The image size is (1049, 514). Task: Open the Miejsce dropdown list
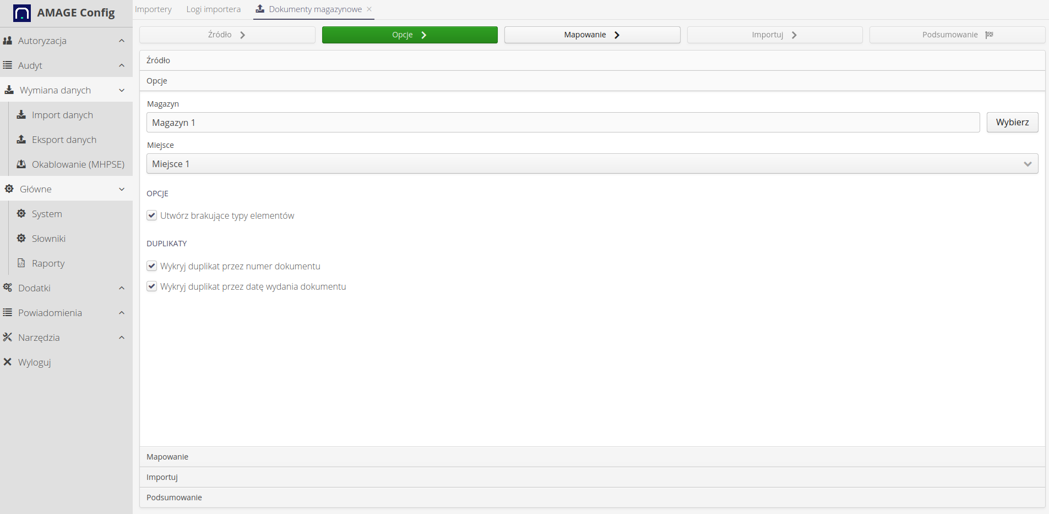point(592,164)
